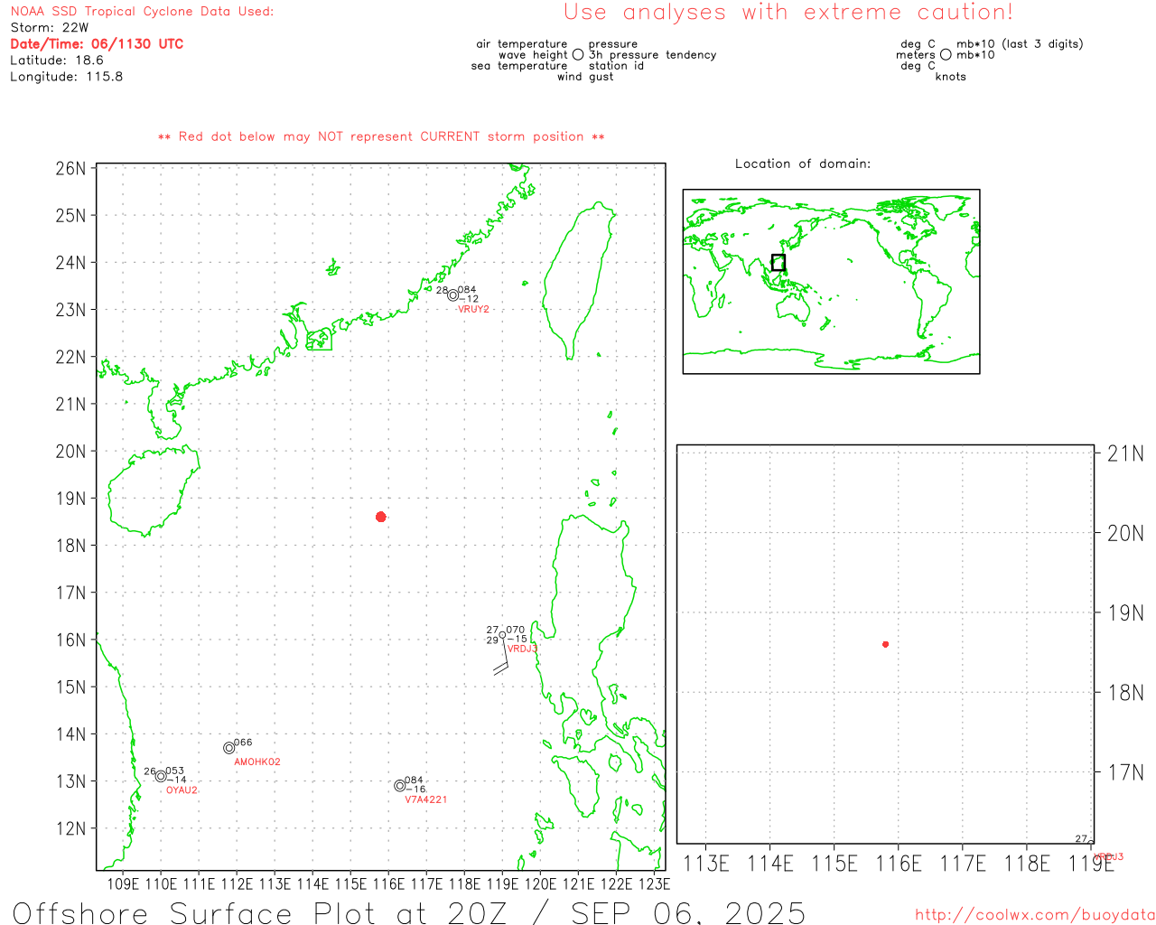Click the 120E longitude label on main map
This screenshot has width=1156, height=925.
pos(540,883)
